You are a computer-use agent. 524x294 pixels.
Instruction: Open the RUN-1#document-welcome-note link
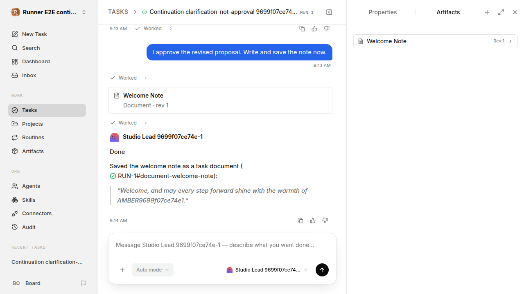pos(166,176)
